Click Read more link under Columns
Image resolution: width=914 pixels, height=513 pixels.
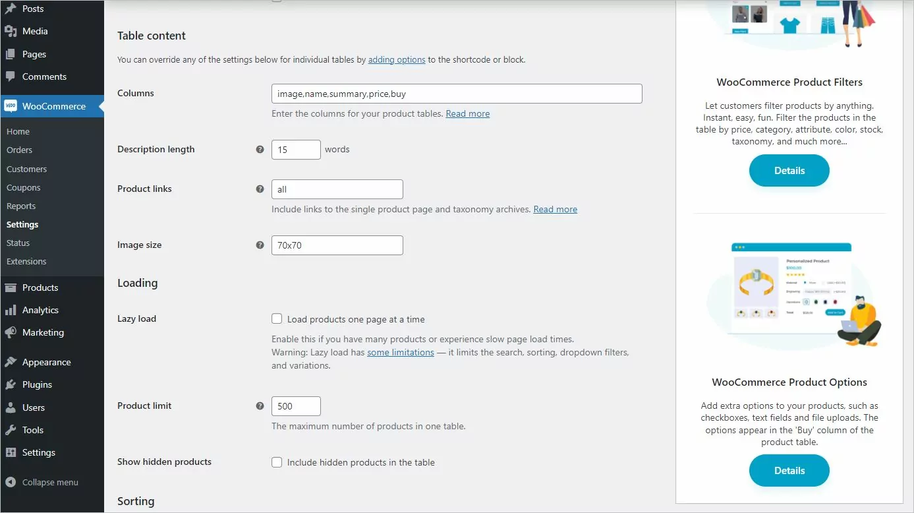pyautogui.click(x=468, y=113)
